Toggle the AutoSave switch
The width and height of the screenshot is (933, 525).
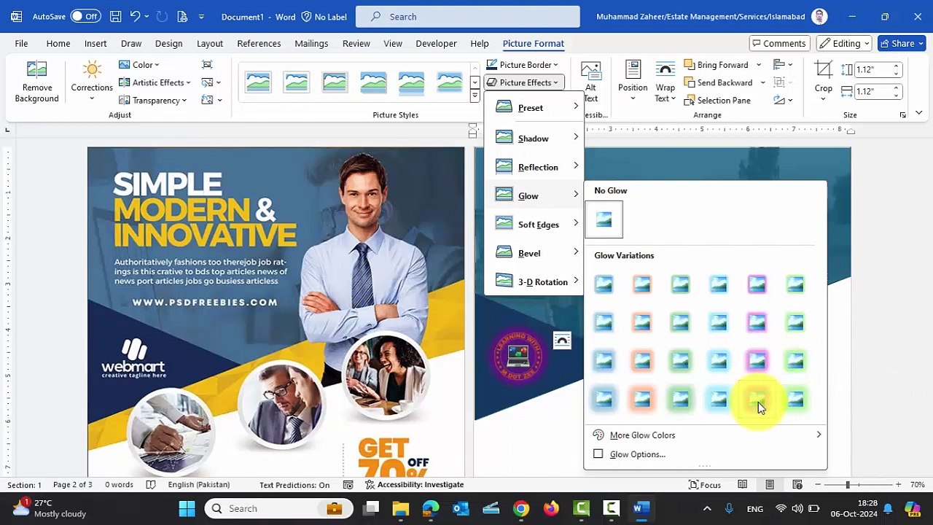pyautogui.click(x=85, y=16)
